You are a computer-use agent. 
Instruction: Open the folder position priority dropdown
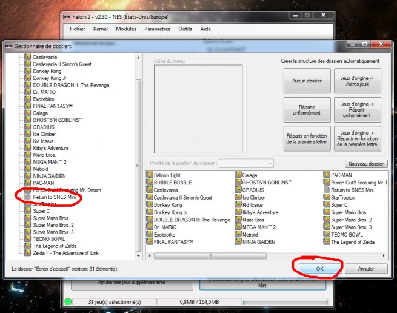coord(246,163)
